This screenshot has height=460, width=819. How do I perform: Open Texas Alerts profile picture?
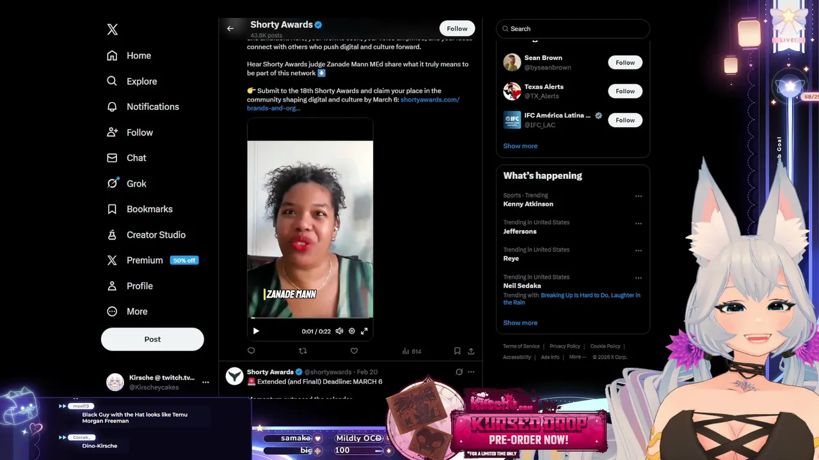[x=512, y=91]
